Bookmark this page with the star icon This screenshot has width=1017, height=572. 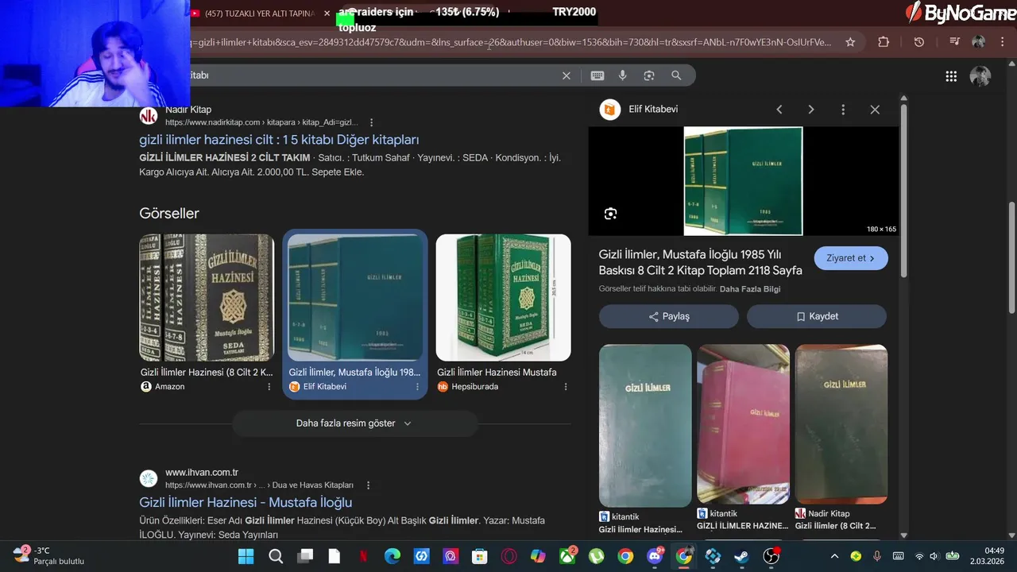(850, 42)
